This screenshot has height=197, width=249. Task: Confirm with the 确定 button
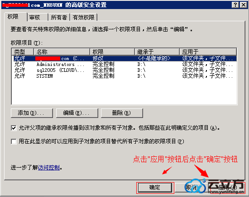(155, 188)
